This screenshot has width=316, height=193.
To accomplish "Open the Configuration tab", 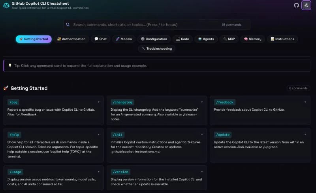I will [154, 39].
